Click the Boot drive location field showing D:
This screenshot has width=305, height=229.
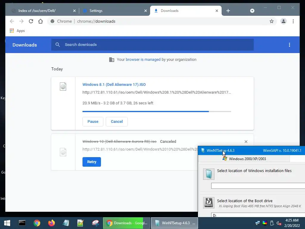tap(258, 215)
